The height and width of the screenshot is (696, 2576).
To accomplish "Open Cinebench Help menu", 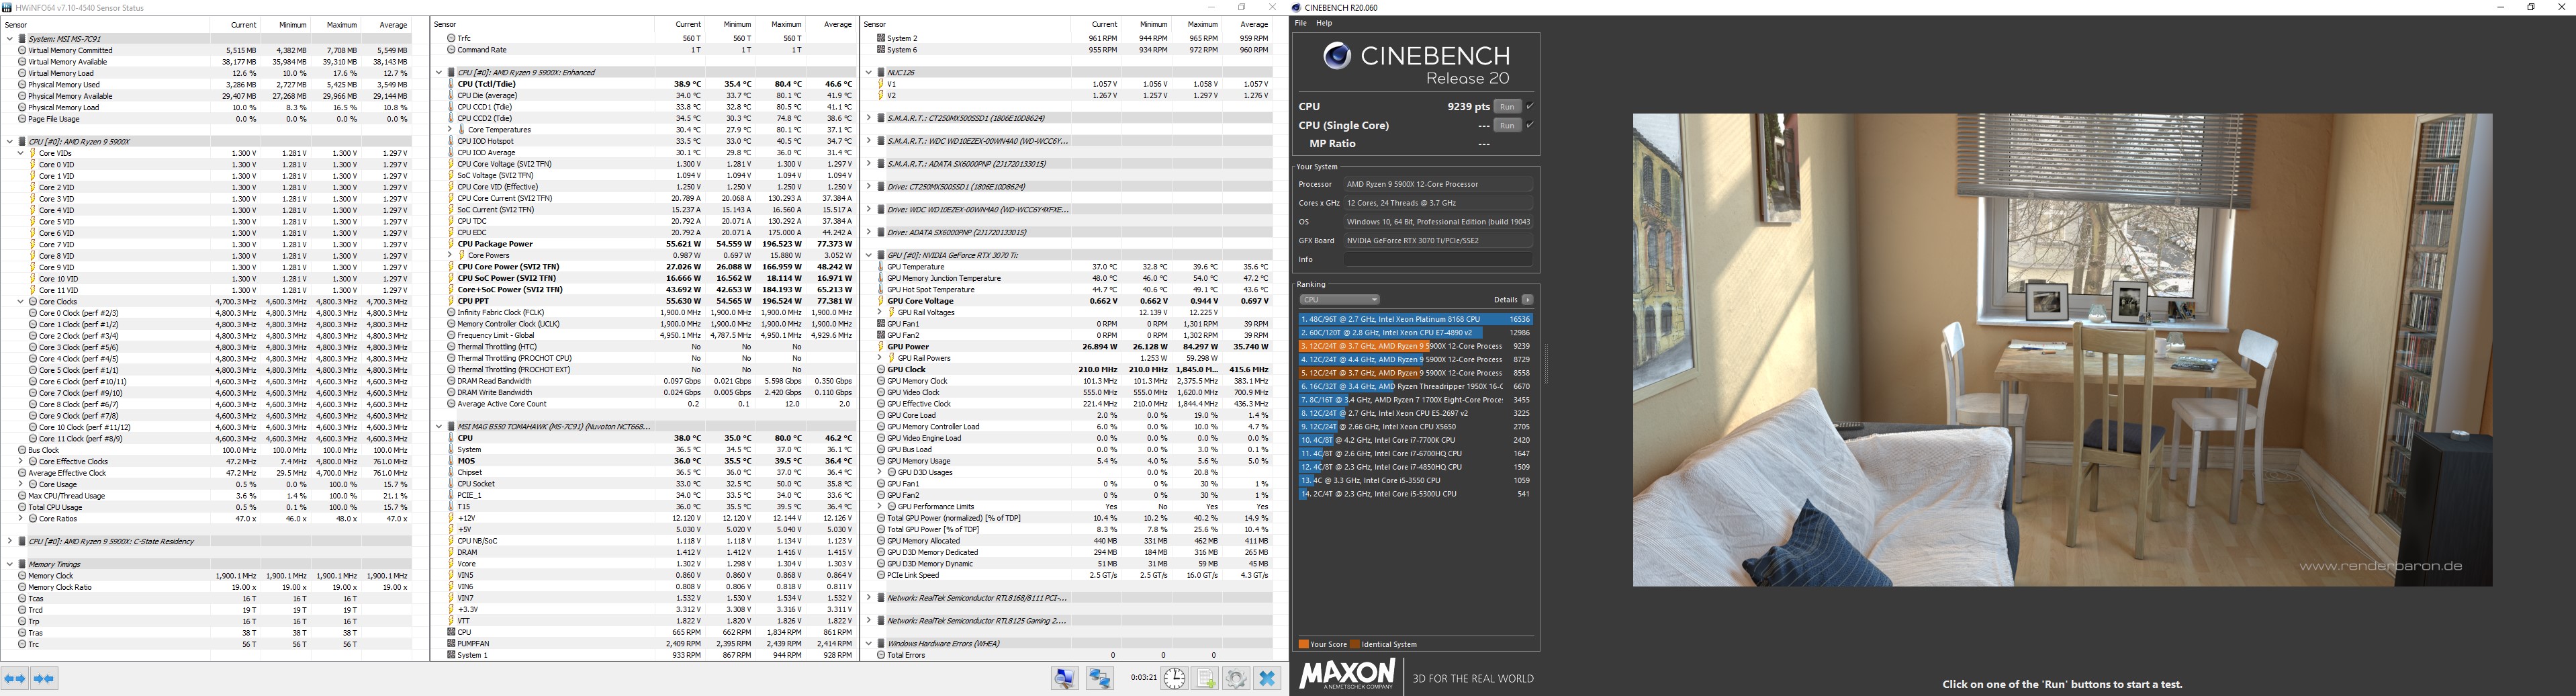I will pos(1324,23).
